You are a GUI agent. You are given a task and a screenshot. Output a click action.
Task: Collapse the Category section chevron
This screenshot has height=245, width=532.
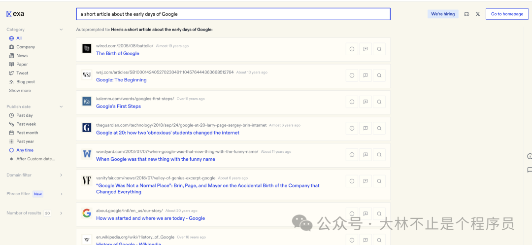[61, 30]
